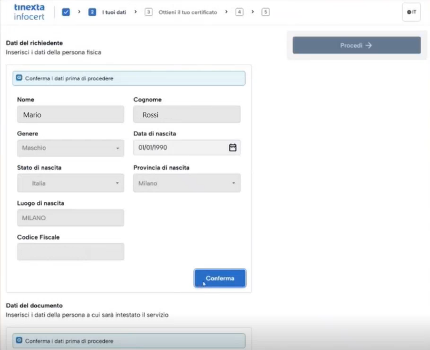Click the step 2 number icon
430x350 pixels.
coord(92,12)
